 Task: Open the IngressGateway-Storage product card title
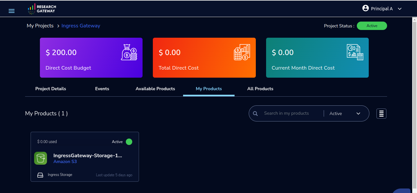[x=88, y=155]
